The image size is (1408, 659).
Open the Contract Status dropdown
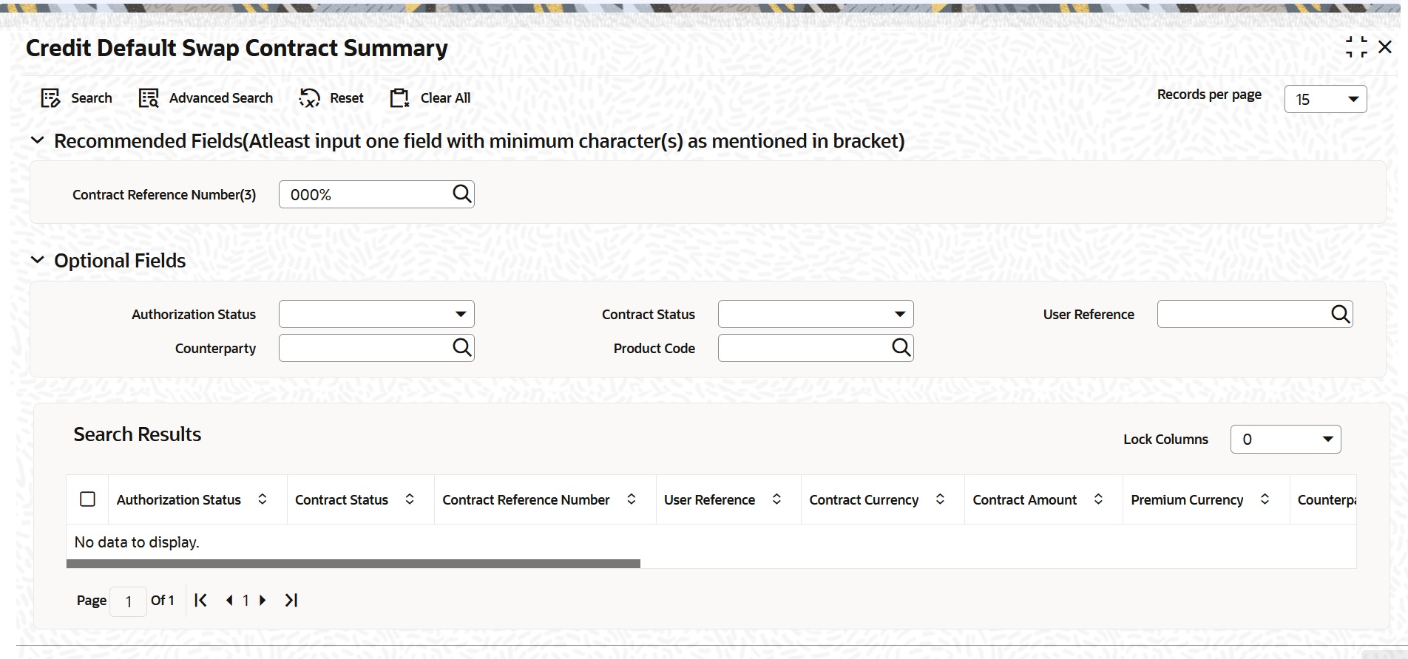(x=816, y=314)
